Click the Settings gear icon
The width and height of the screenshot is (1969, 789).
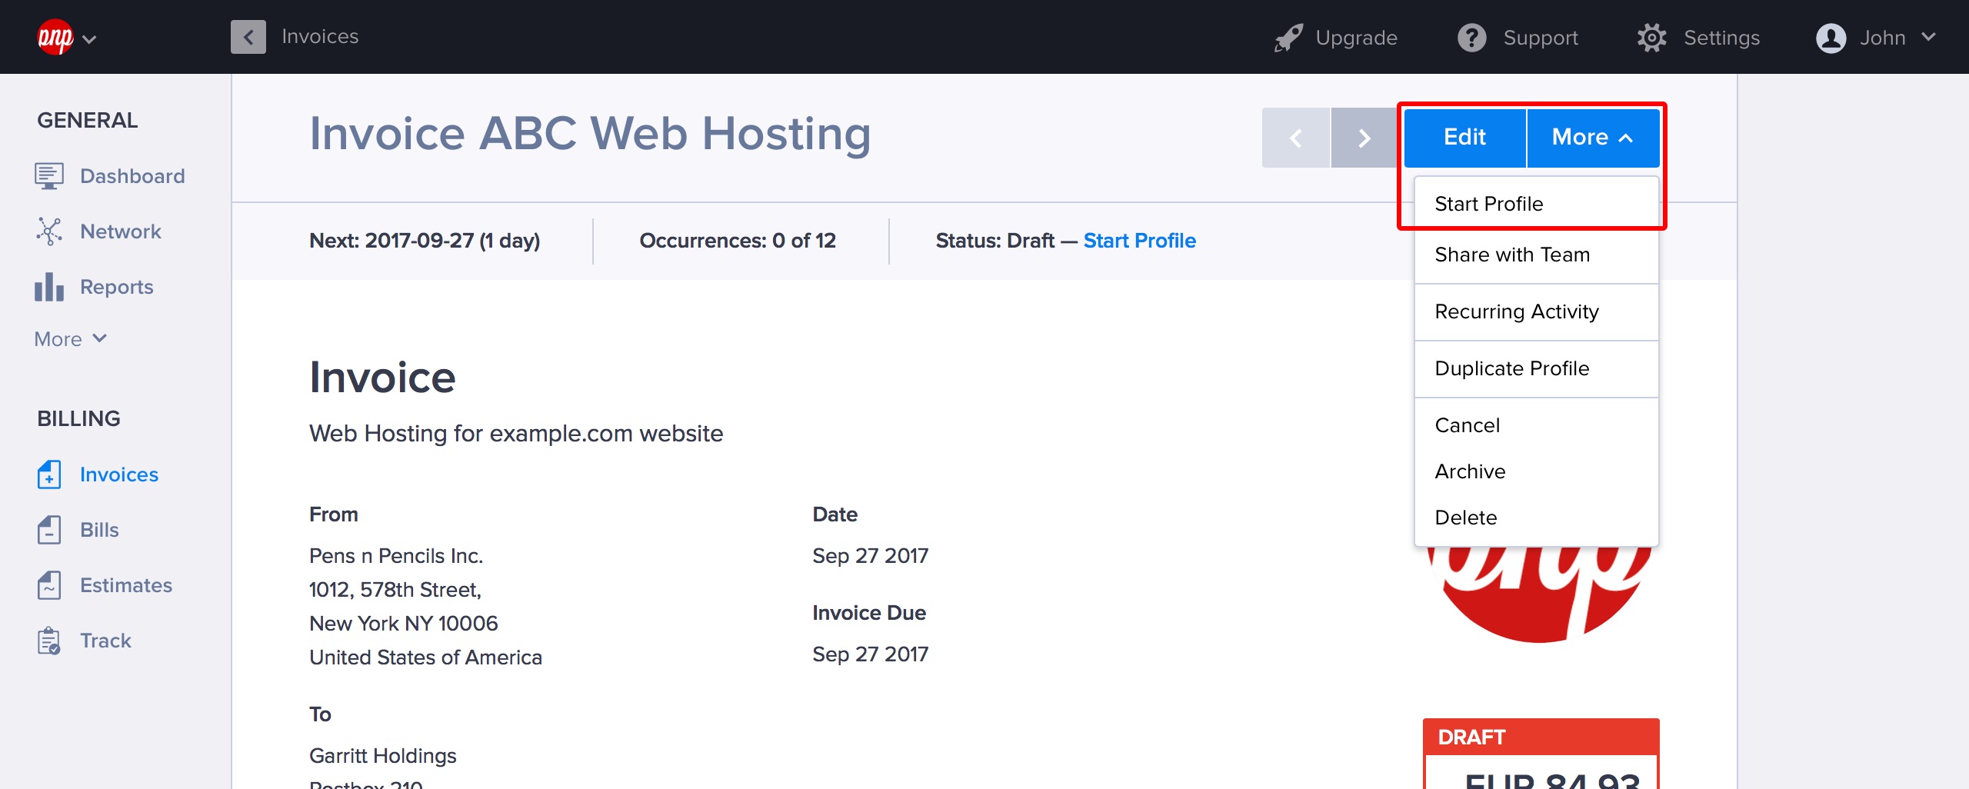coord(1651,38)
